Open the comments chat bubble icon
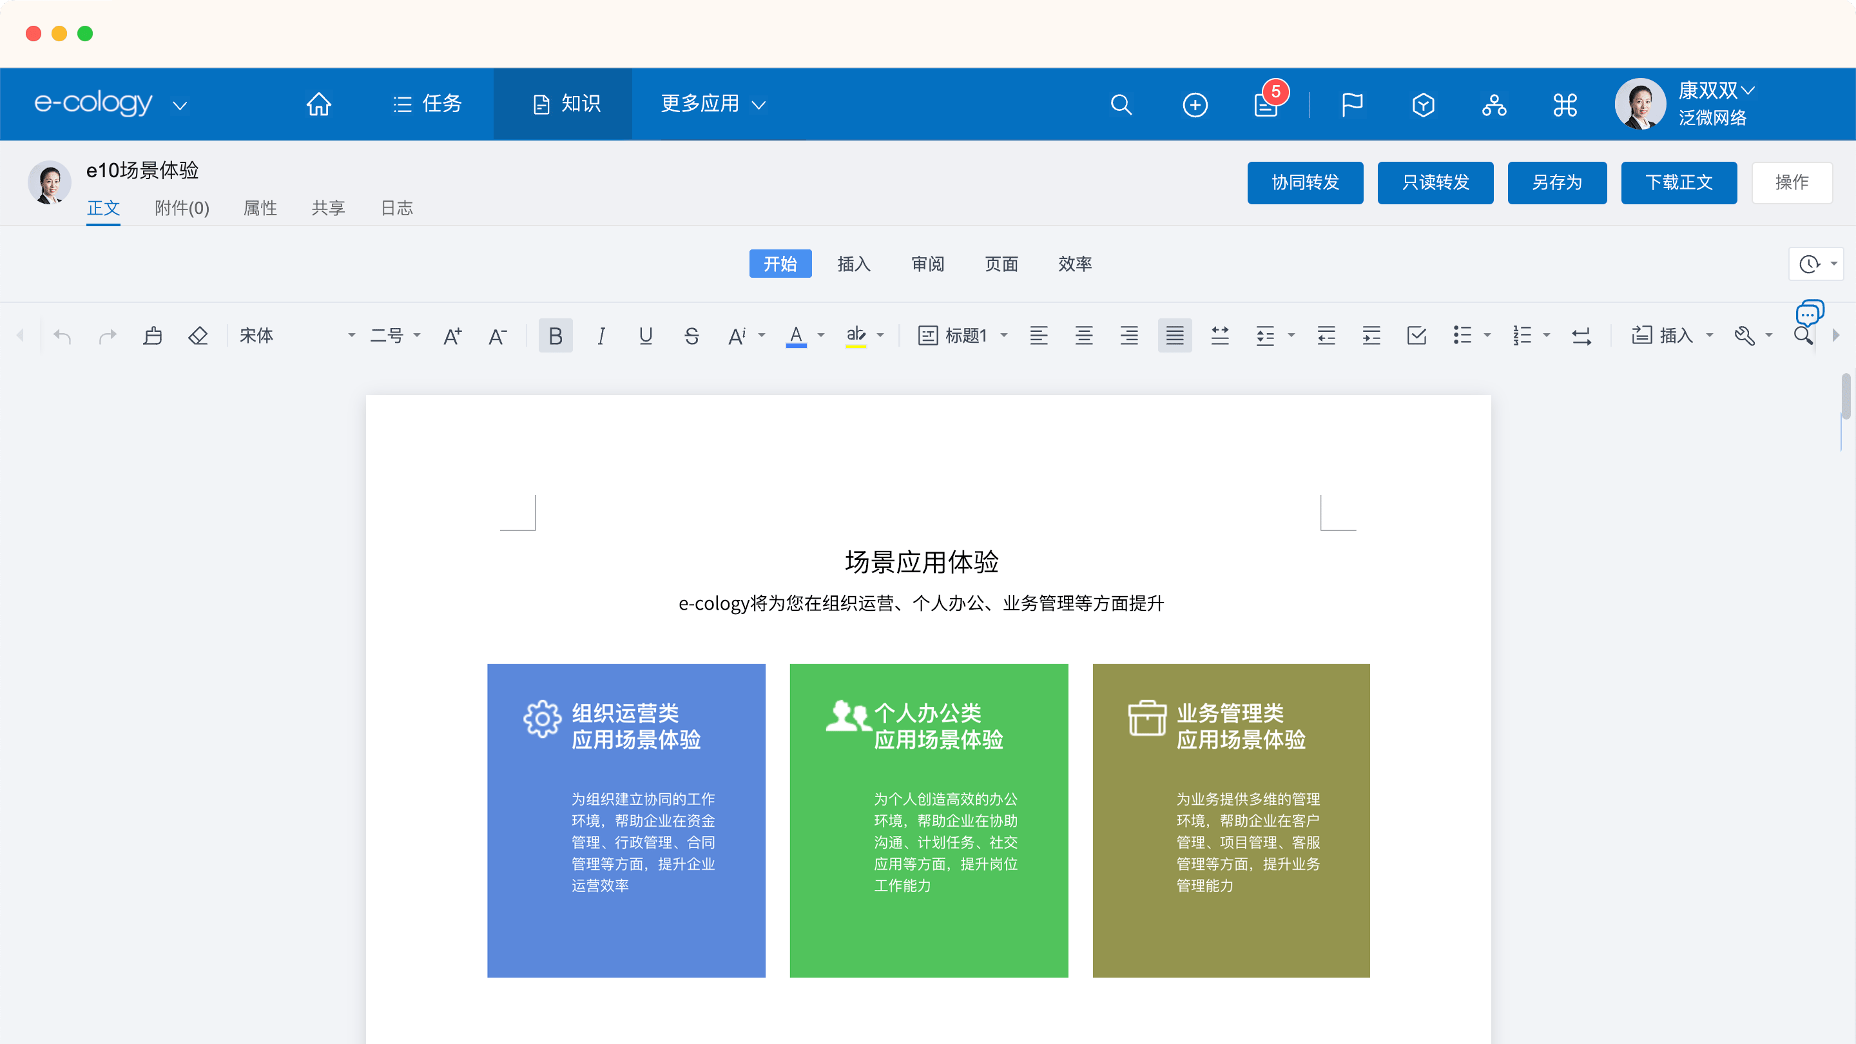The height and width of the screenshot is (1044, 1856). tap(1809, 313)
